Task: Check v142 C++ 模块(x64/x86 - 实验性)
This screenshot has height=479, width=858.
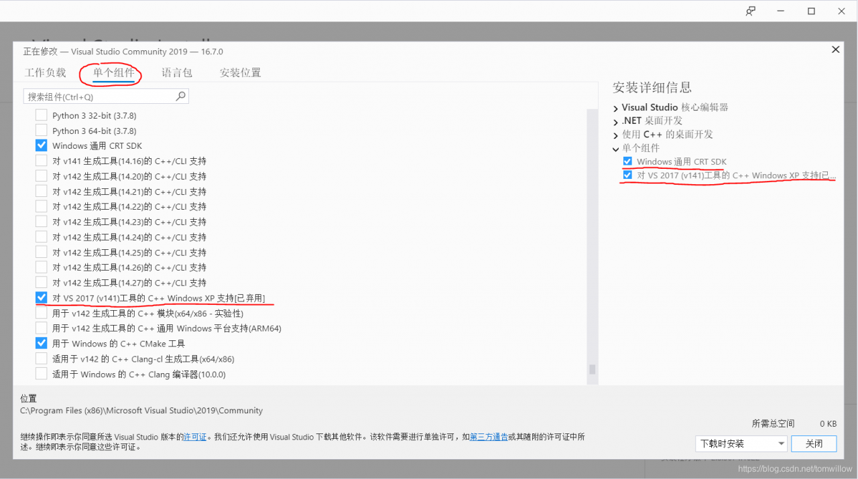Action: [42, 313]
